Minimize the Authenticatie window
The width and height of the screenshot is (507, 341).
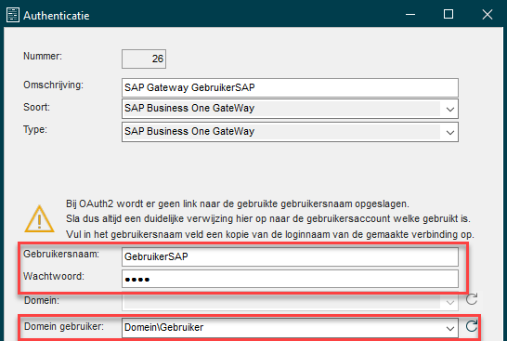pyautogui.click(x=410, y=15)
